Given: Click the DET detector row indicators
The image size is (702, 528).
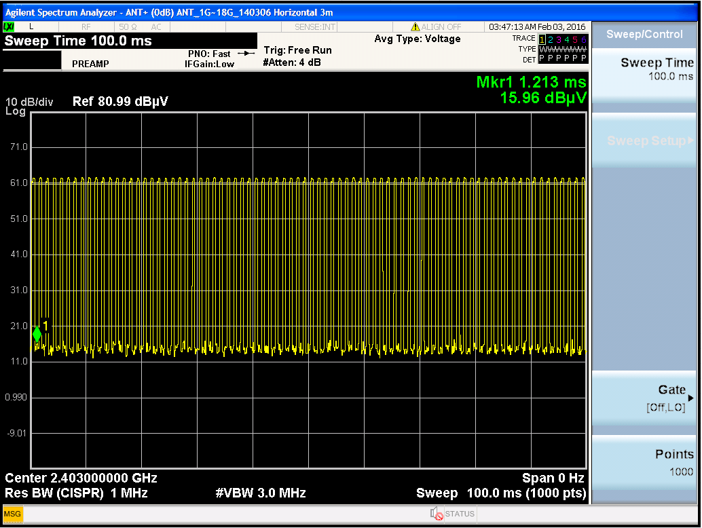Looking at the screenshot, I should (x=563, y=58).
